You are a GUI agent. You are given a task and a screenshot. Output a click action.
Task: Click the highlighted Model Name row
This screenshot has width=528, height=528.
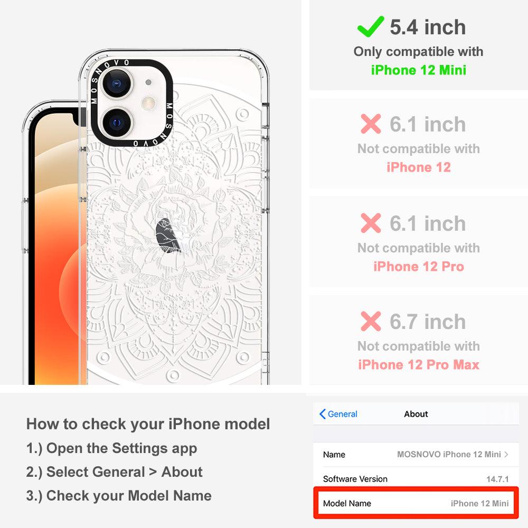tap(416, 503)
